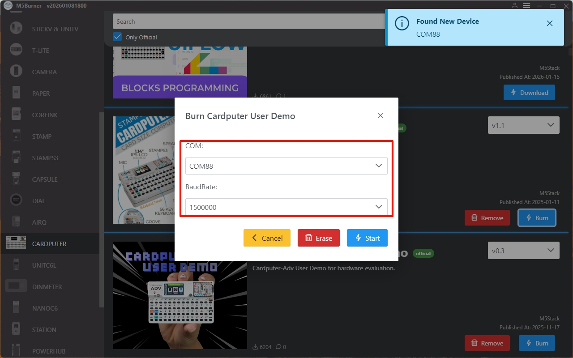This screenshot has height=358, width=573.
Task: Open the hamburger menu in title bar
Action: (x=526, y=5)
